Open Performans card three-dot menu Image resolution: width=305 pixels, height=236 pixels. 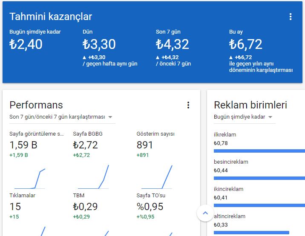click(188, 105)
